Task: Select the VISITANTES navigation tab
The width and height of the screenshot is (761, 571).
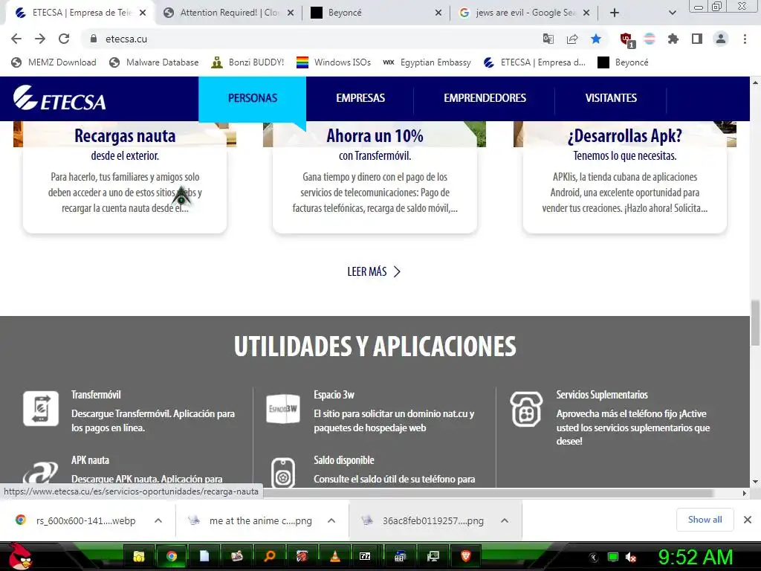Action: click(x=611, y=98)
